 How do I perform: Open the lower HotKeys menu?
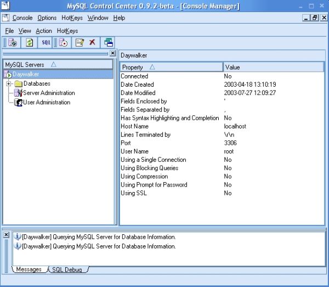[x=67, y=31]
